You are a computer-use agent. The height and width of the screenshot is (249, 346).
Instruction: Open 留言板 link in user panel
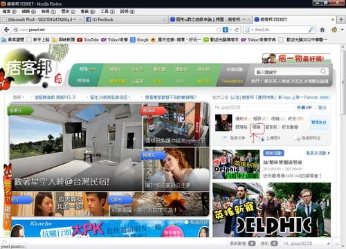coord(271,127)
